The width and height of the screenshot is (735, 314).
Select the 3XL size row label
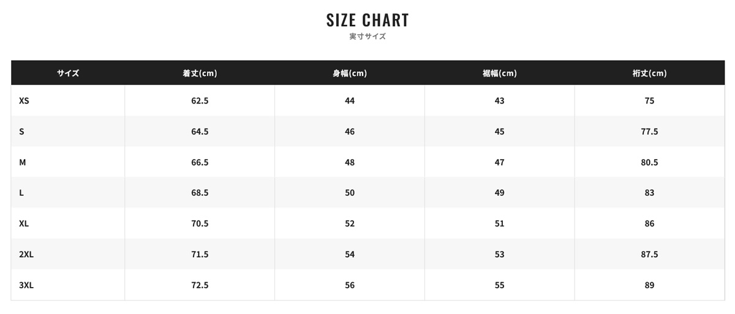[26, 285]
